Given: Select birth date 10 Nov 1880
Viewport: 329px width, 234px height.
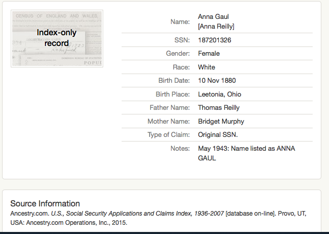Looking at the screenshot, I should pyautogui.click(x=217, y=81).
